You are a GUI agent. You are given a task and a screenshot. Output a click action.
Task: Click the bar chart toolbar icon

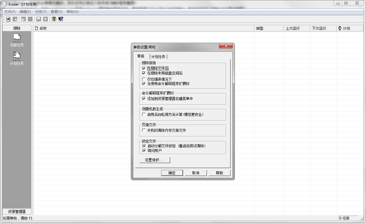[x=23, y=19]
